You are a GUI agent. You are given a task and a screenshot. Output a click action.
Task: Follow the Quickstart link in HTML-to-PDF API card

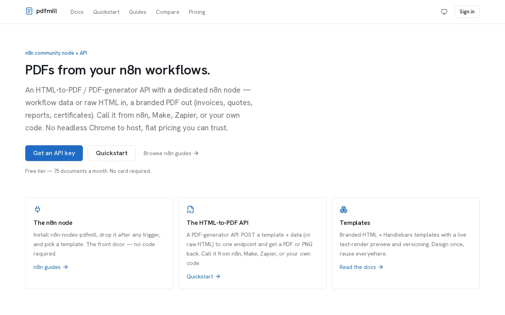pos(204,276)
